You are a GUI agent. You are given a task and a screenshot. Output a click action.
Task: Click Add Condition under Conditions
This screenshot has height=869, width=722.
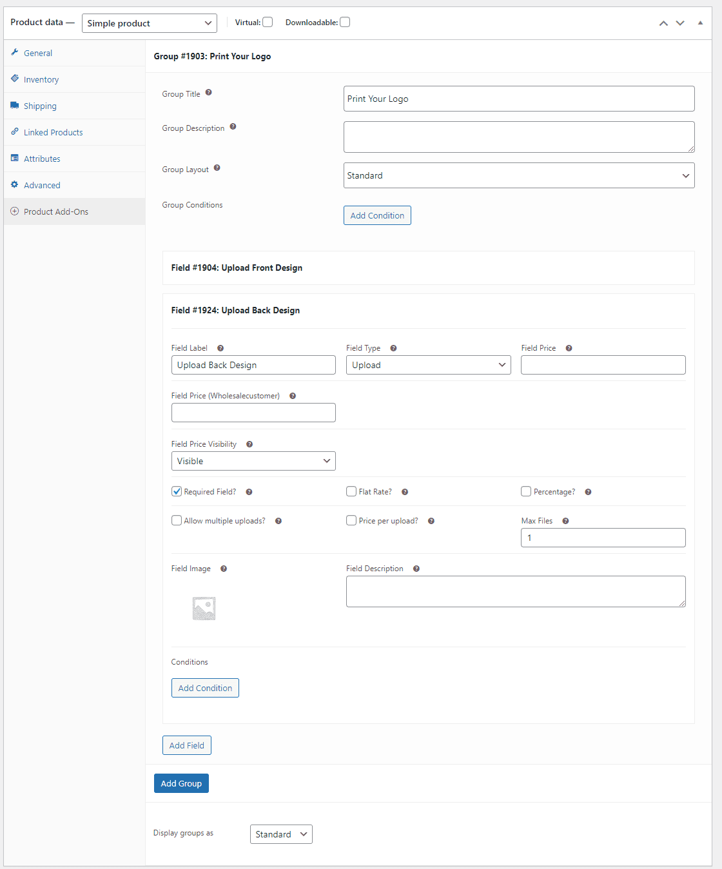coord(205,687)
